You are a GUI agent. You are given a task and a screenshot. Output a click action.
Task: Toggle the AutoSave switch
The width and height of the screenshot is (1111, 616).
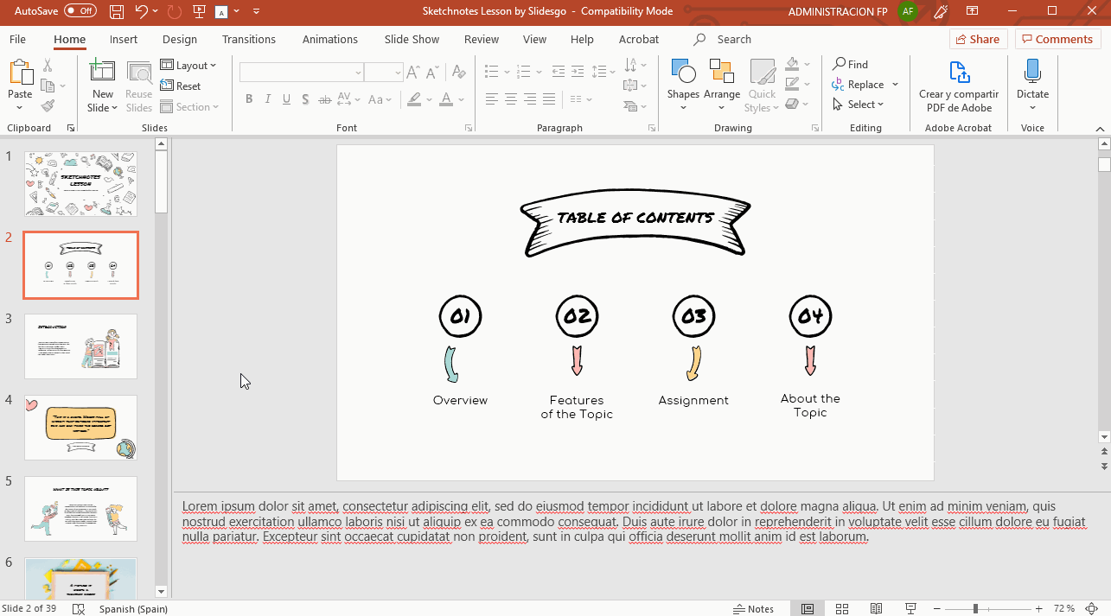(x=80, y=11)
